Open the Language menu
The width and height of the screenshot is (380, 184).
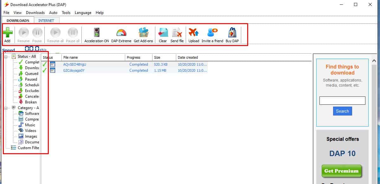(83, 13)
